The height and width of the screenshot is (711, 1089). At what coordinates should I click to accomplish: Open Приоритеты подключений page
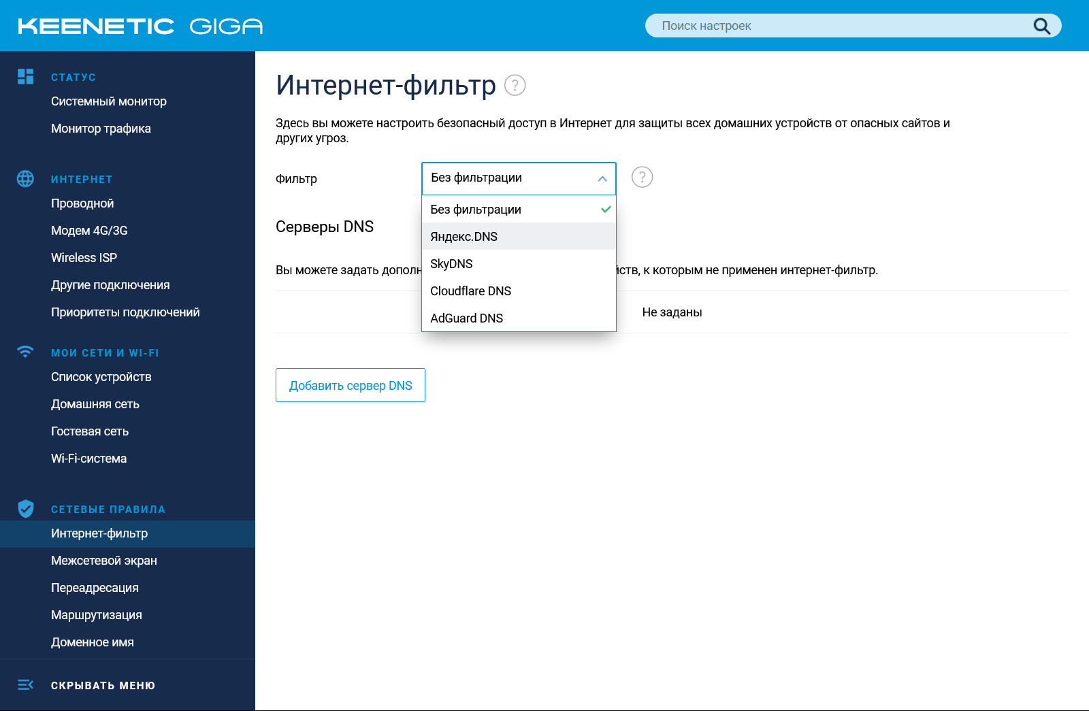tap(125, 312)
